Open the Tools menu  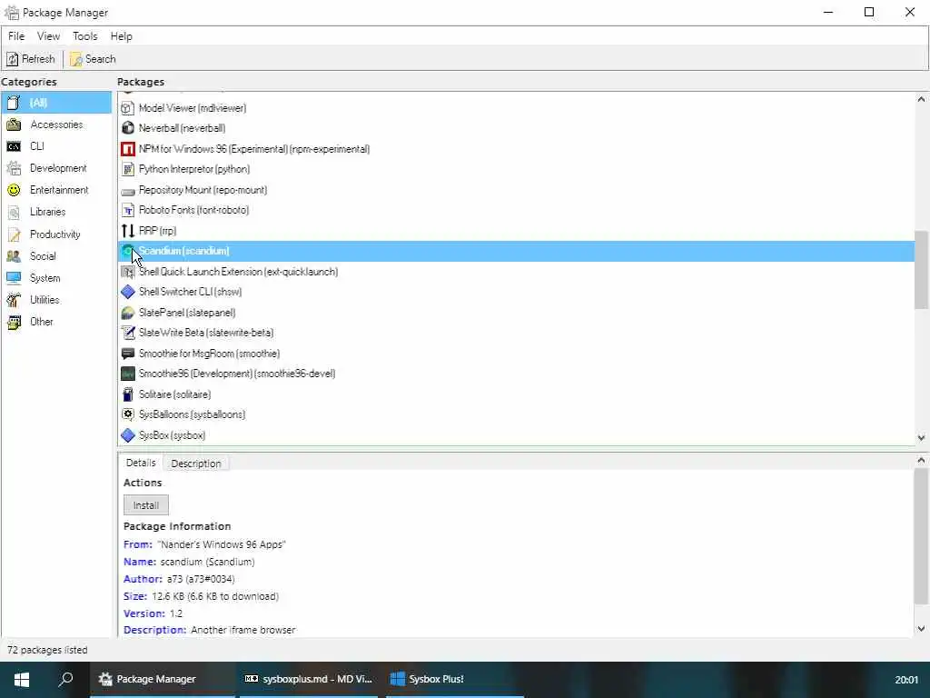click(84, 36)
